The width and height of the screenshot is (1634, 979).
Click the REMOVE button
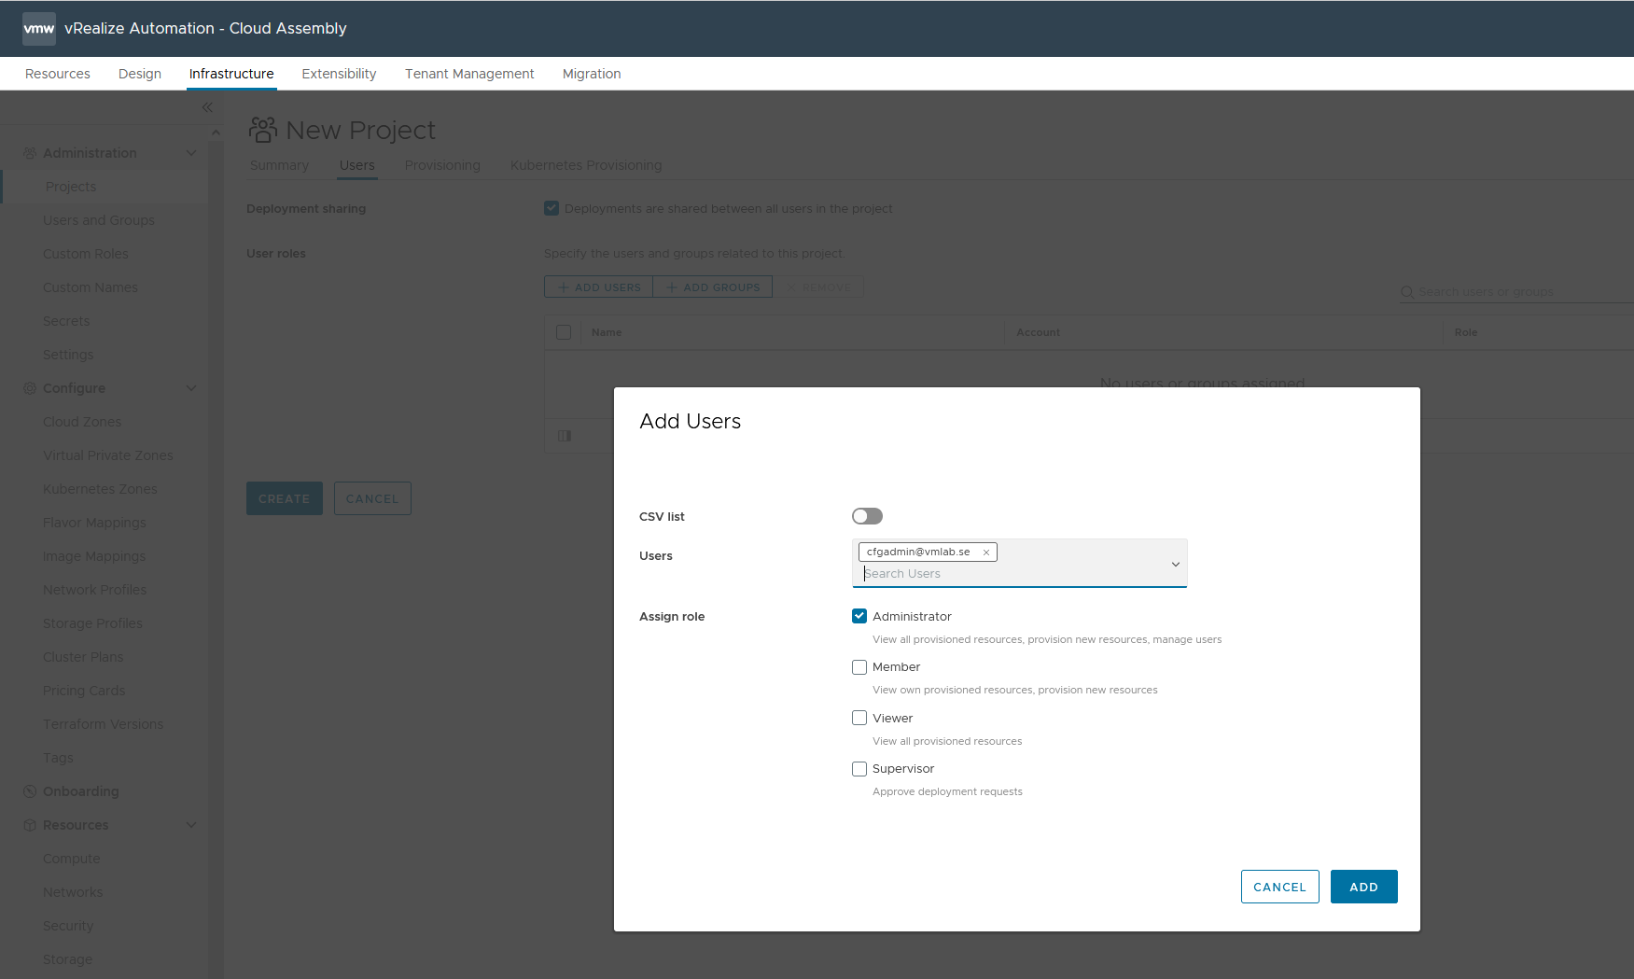818,287
